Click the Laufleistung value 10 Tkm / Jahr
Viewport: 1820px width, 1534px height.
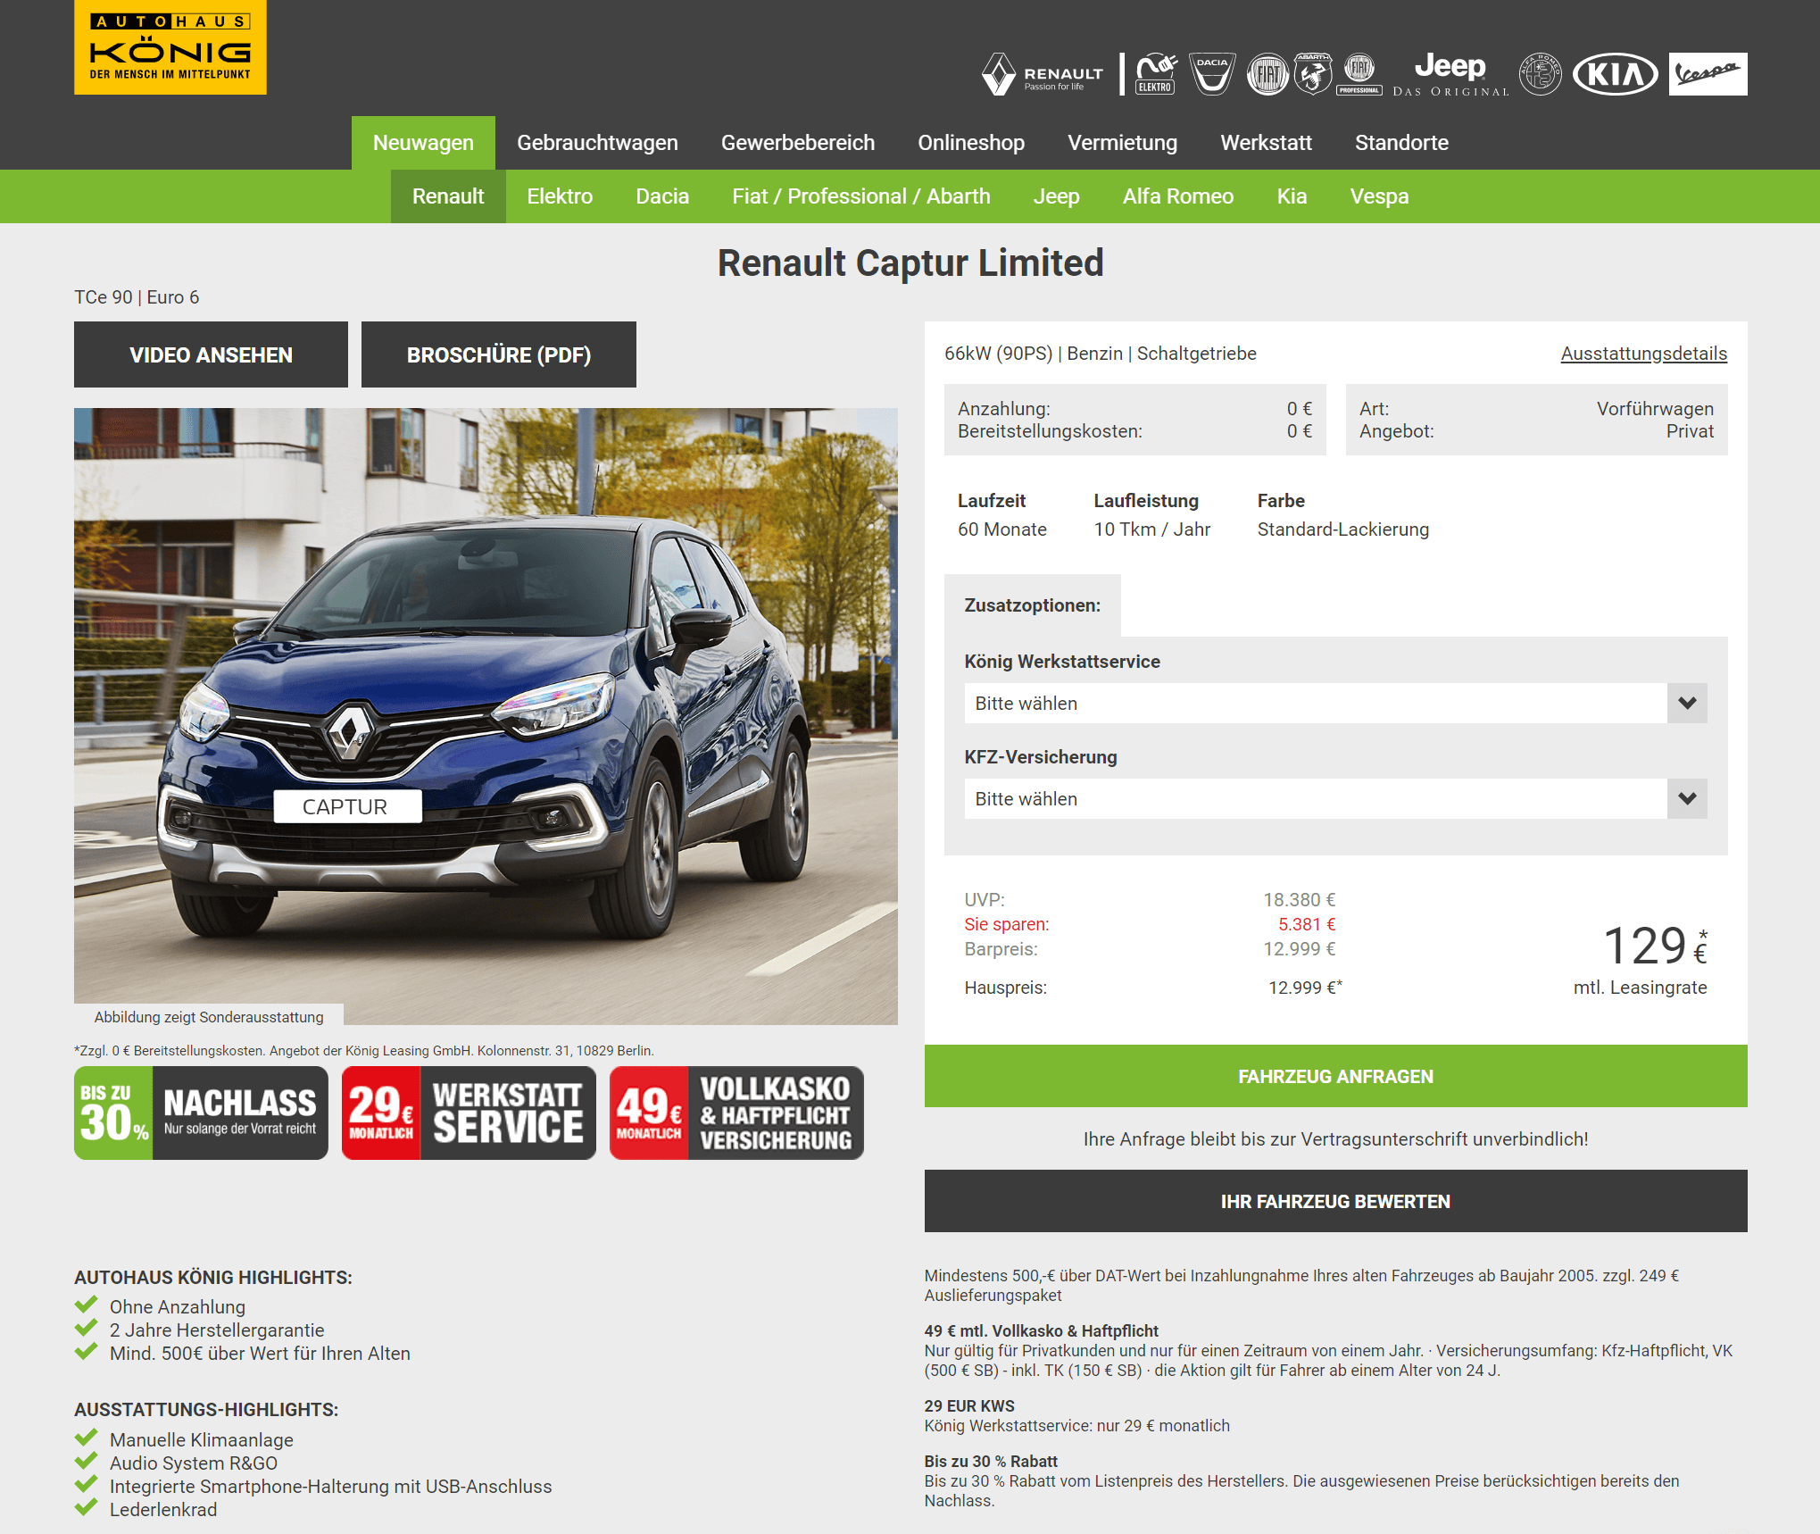(1152, 529)
